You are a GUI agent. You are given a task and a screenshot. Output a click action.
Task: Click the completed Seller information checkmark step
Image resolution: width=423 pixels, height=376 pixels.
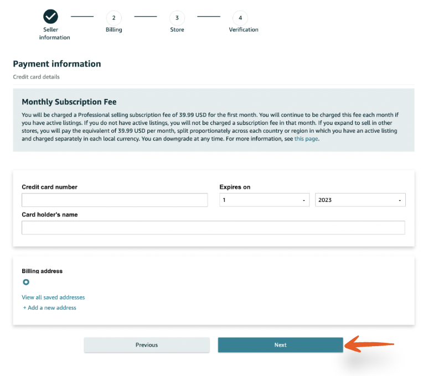pyautogui.click(x=50, y=17)
